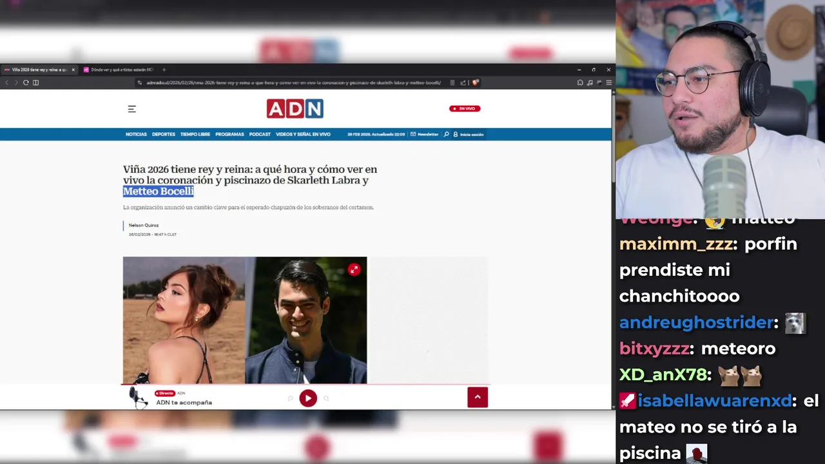Screen dimensions: 825x464
Task: Open the ADN hamburger menu
Action: 131,109
